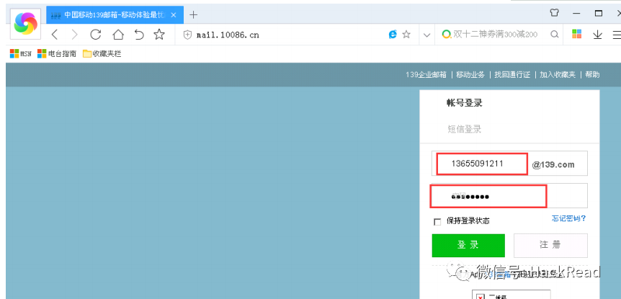Viewport: 621px width, 299px height.
Task: Open the 帮助 link
Action: click(592, 74)
